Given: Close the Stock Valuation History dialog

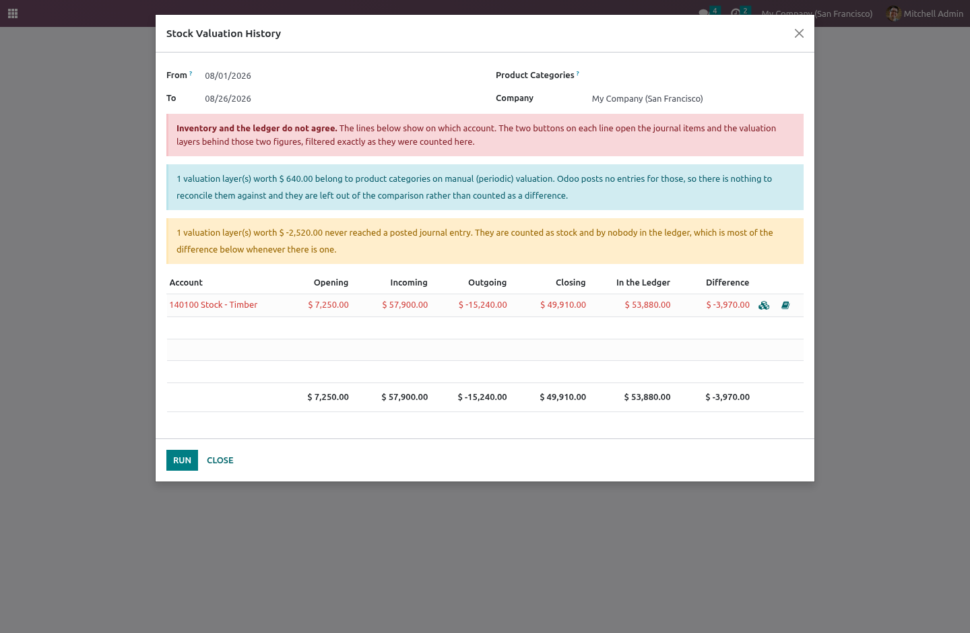Looking at the screenshot, I should pos(799,34).
